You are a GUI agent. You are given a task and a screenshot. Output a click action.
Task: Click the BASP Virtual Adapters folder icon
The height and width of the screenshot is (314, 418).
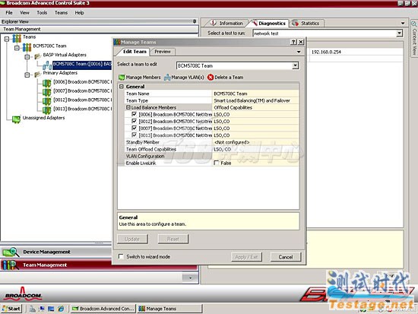click(37, 56)
